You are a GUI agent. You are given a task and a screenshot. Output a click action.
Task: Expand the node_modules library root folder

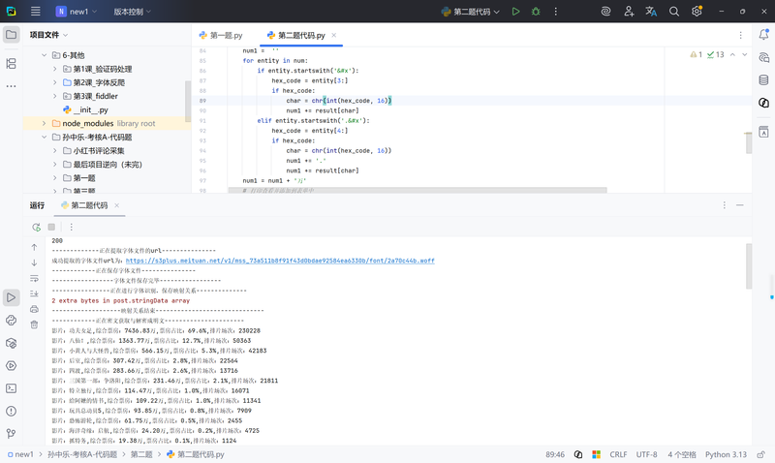(x=44, y=124)
